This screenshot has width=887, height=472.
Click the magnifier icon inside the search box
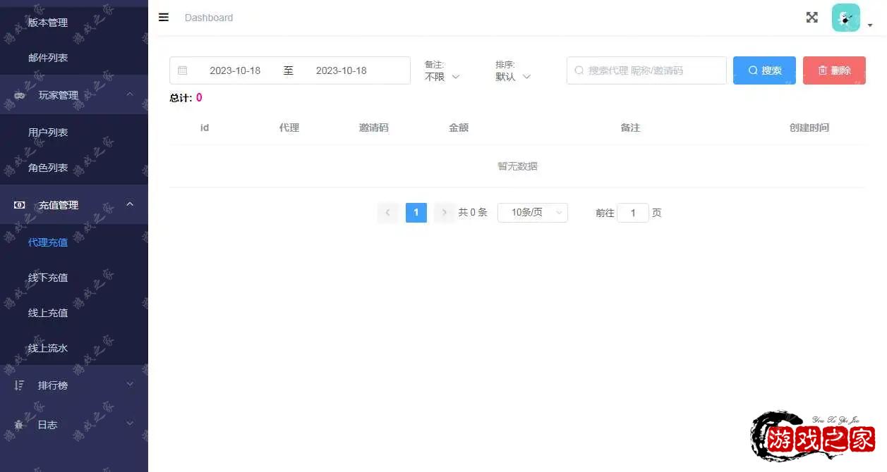[579, 70]
